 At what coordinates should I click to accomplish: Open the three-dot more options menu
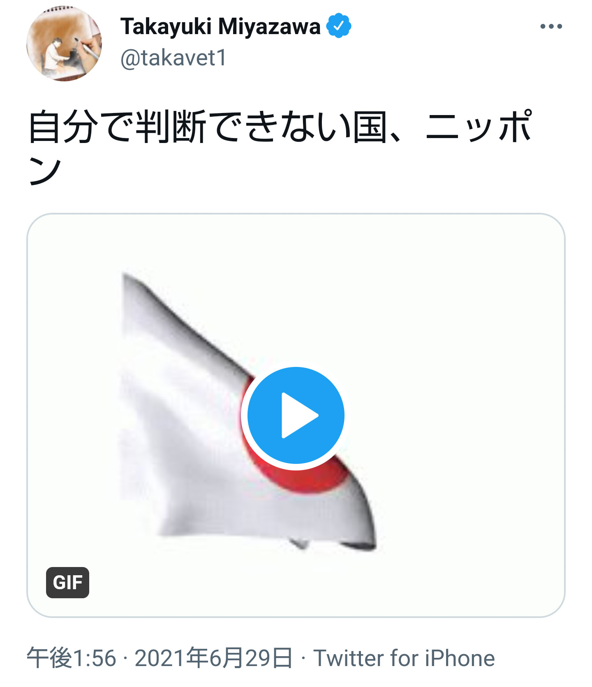(551, 26)
